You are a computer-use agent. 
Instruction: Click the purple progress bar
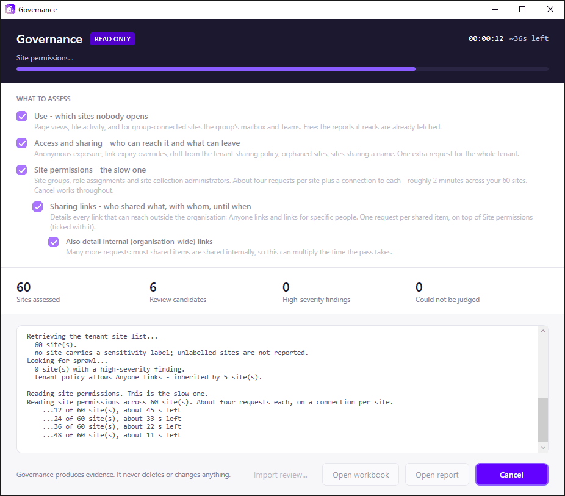[x=216, y=69]
